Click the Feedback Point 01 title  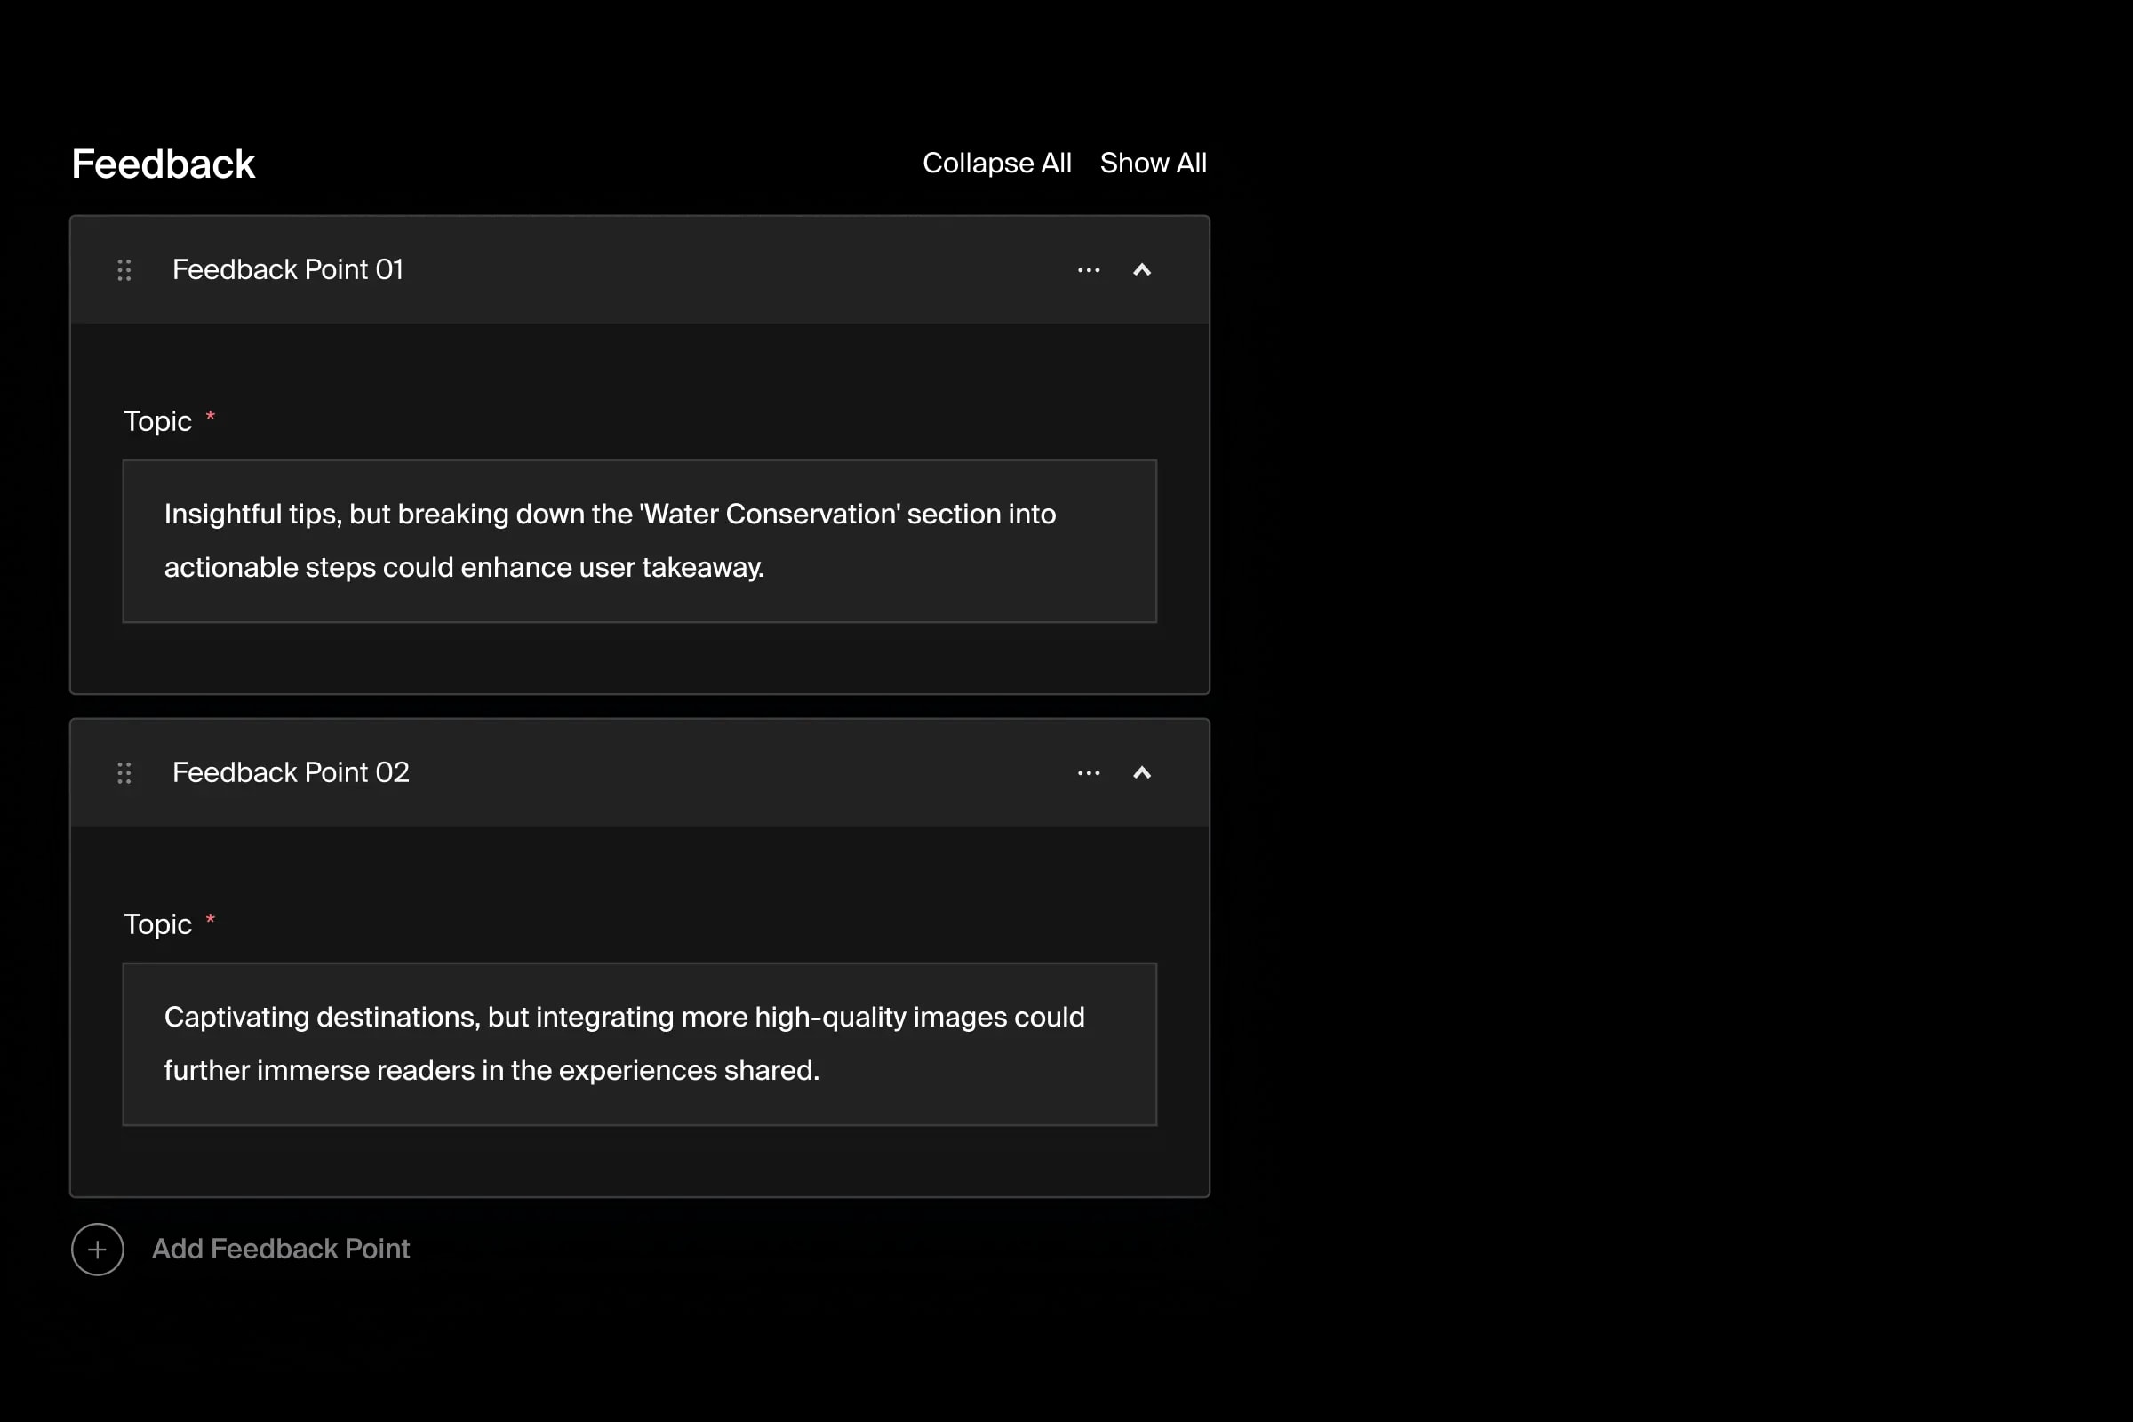287,269
